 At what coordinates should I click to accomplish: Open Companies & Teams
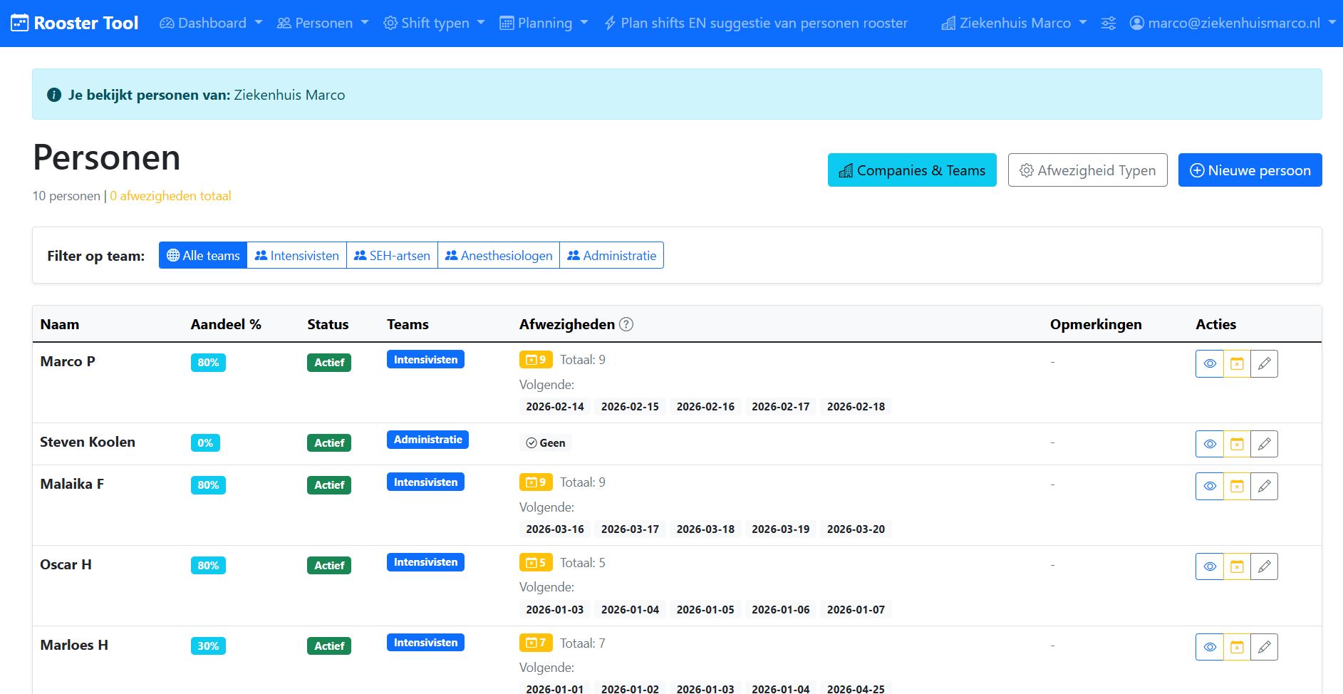[911, 170]
